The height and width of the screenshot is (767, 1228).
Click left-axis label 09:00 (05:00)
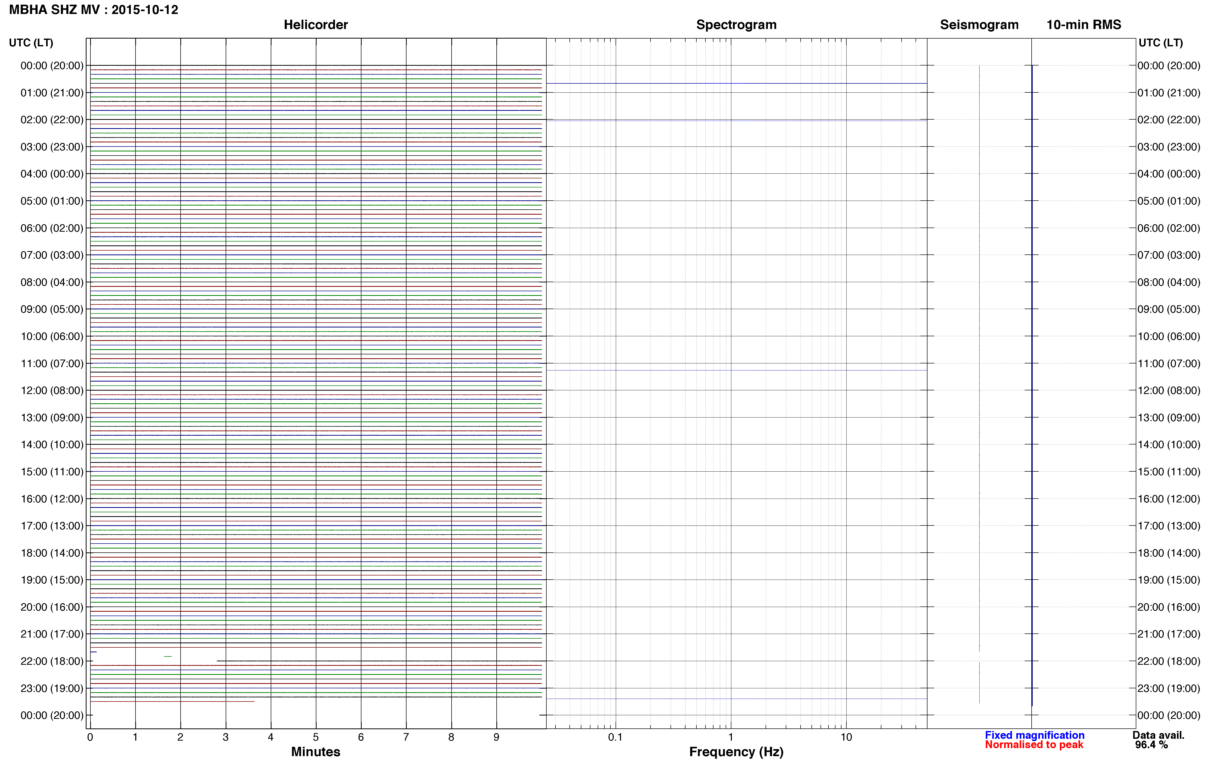point(52,309)
